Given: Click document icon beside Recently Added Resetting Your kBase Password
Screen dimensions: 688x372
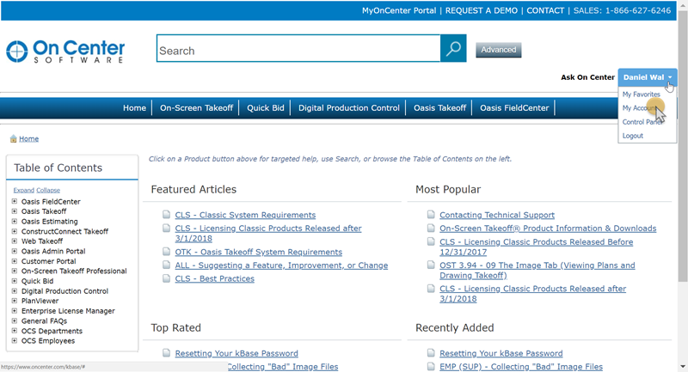Looking at the screenshot, I should coord(431,353).
